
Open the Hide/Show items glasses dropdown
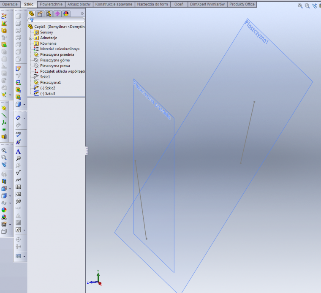[10, 203]
